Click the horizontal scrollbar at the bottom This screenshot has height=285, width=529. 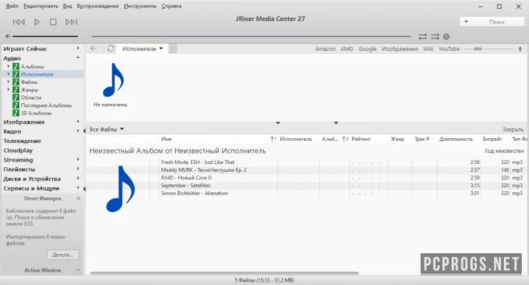click(224, 273)
